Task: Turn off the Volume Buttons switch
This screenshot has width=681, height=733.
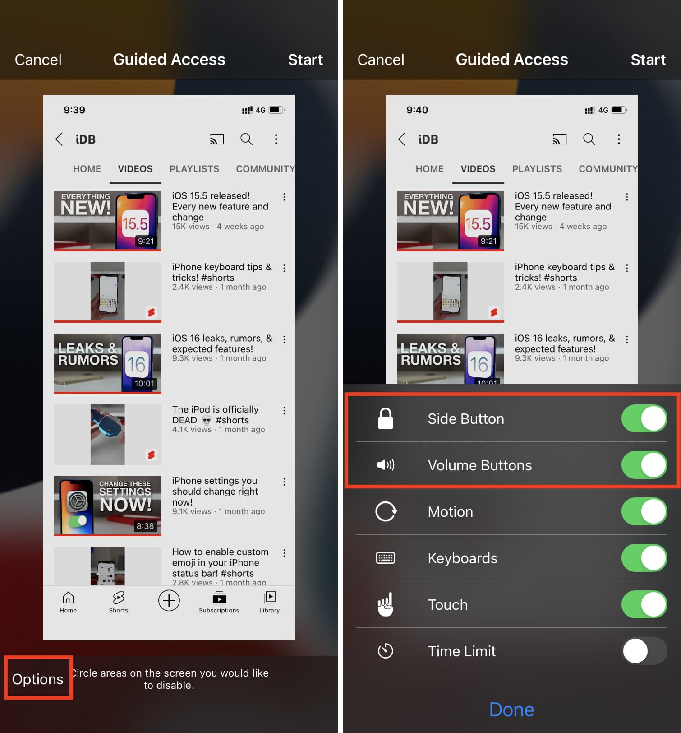Action: click(x=644, y=465)
